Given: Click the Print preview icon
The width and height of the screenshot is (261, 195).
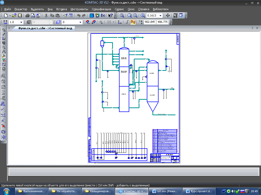Looking at the screenshot, I should tap(33, 15).
